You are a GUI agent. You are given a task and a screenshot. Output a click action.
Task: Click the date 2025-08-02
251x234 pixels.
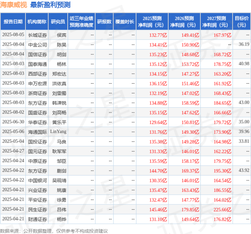13,112
